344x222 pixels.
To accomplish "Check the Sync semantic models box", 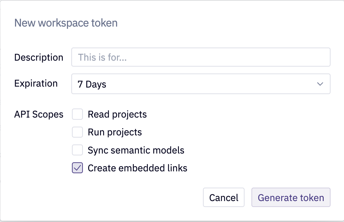I will pyautogui.click(x=78, y=150).
